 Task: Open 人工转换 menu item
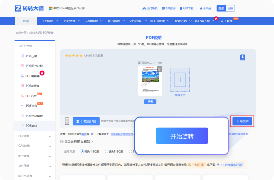[227, 21]
